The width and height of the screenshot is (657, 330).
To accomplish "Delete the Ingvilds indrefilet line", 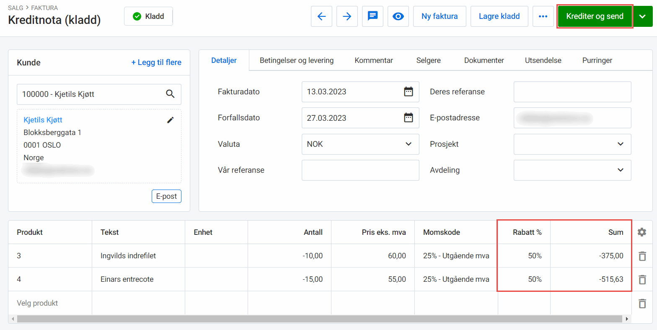I will (642, 256).
